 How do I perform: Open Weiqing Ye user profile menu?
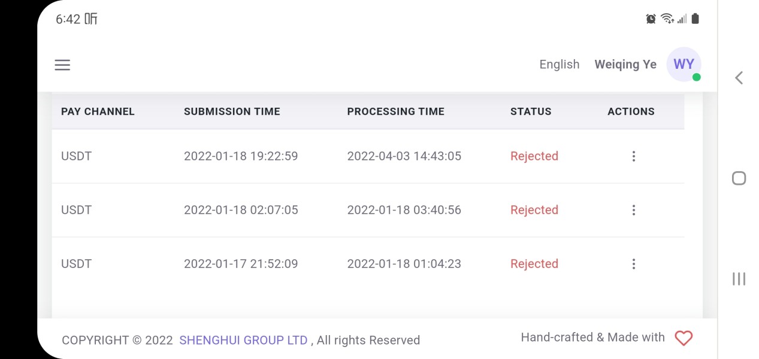point(625,65)
